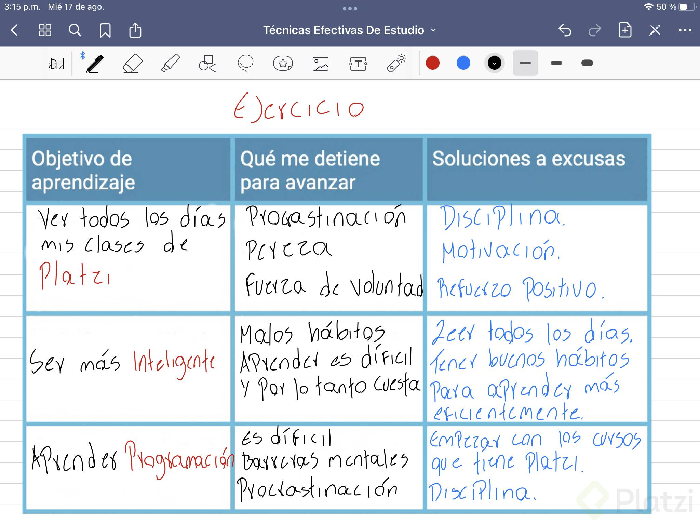Tap the three-dot multitasking handle
The image size is (700, 525).
pos(350,9)
